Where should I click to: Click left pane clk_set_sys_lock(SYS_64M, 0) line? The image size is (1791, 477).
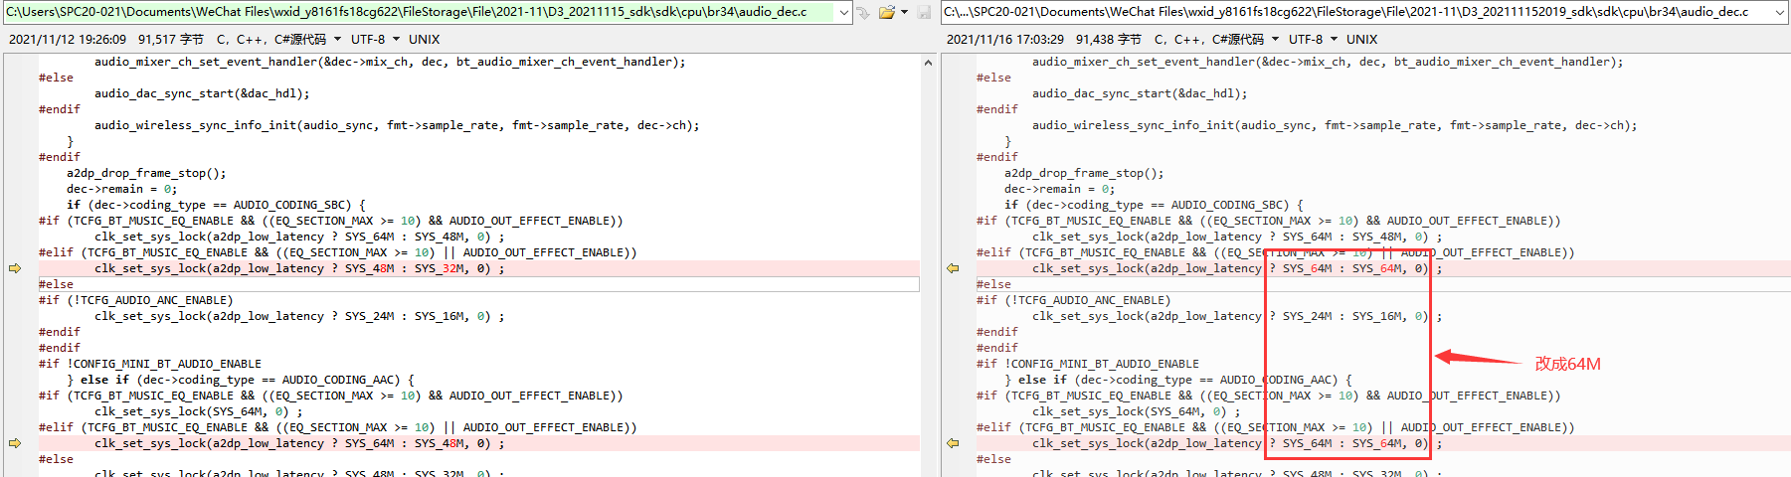(x=199, y=411)
